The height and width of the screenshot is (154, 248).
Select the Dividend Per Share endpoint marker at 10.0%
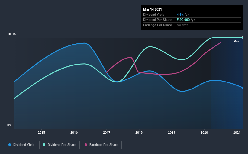(x=243, y=38)
